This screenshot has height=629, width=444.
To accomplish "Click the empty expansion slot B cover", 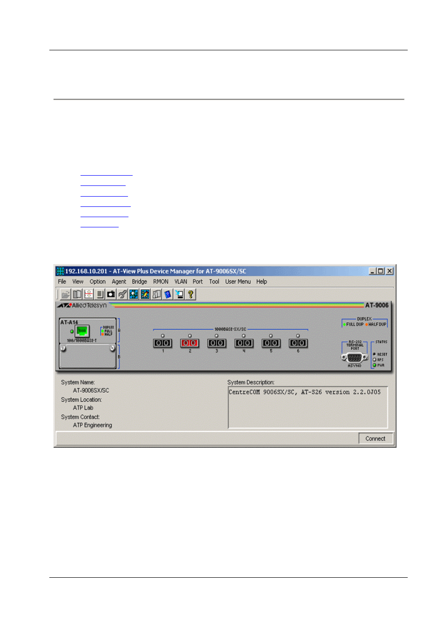I will (x=87, y=356).
